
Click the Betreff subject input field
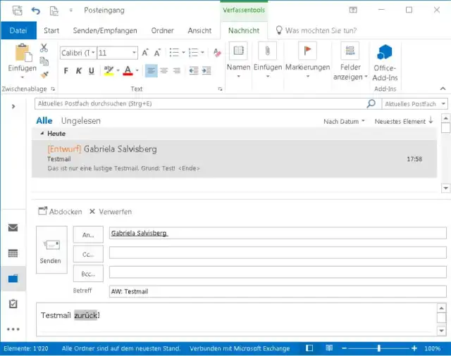pos(277,291)
